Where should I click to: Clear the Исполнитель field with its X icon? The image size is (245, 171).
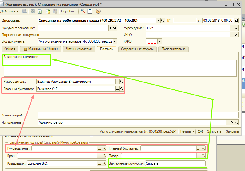(x=232, y=122)
